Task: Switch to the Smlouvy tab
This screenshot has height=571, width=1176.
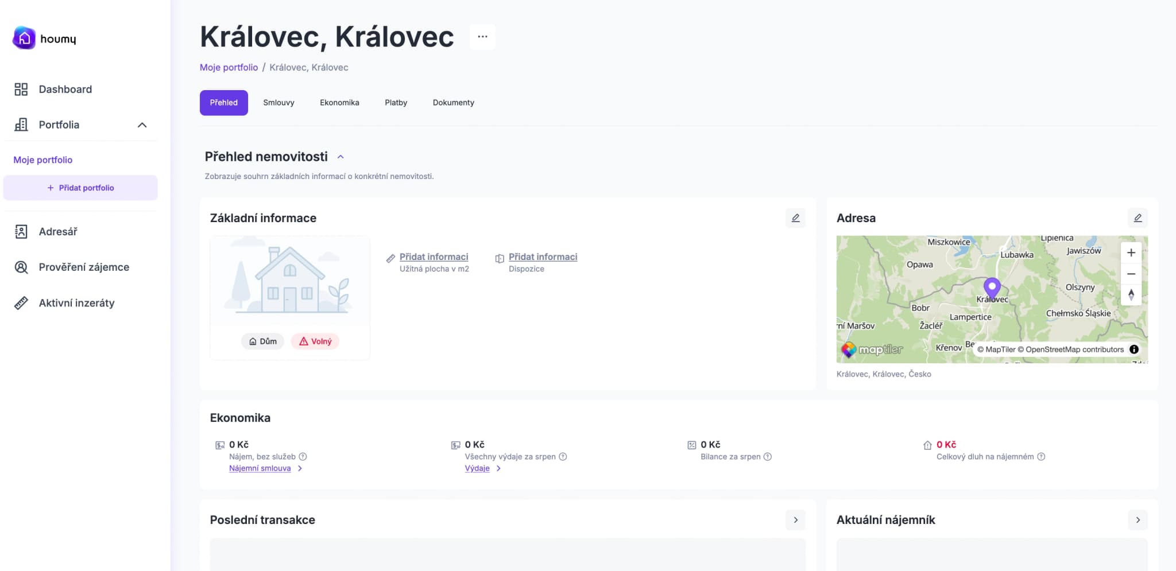Action: [278, 103]
